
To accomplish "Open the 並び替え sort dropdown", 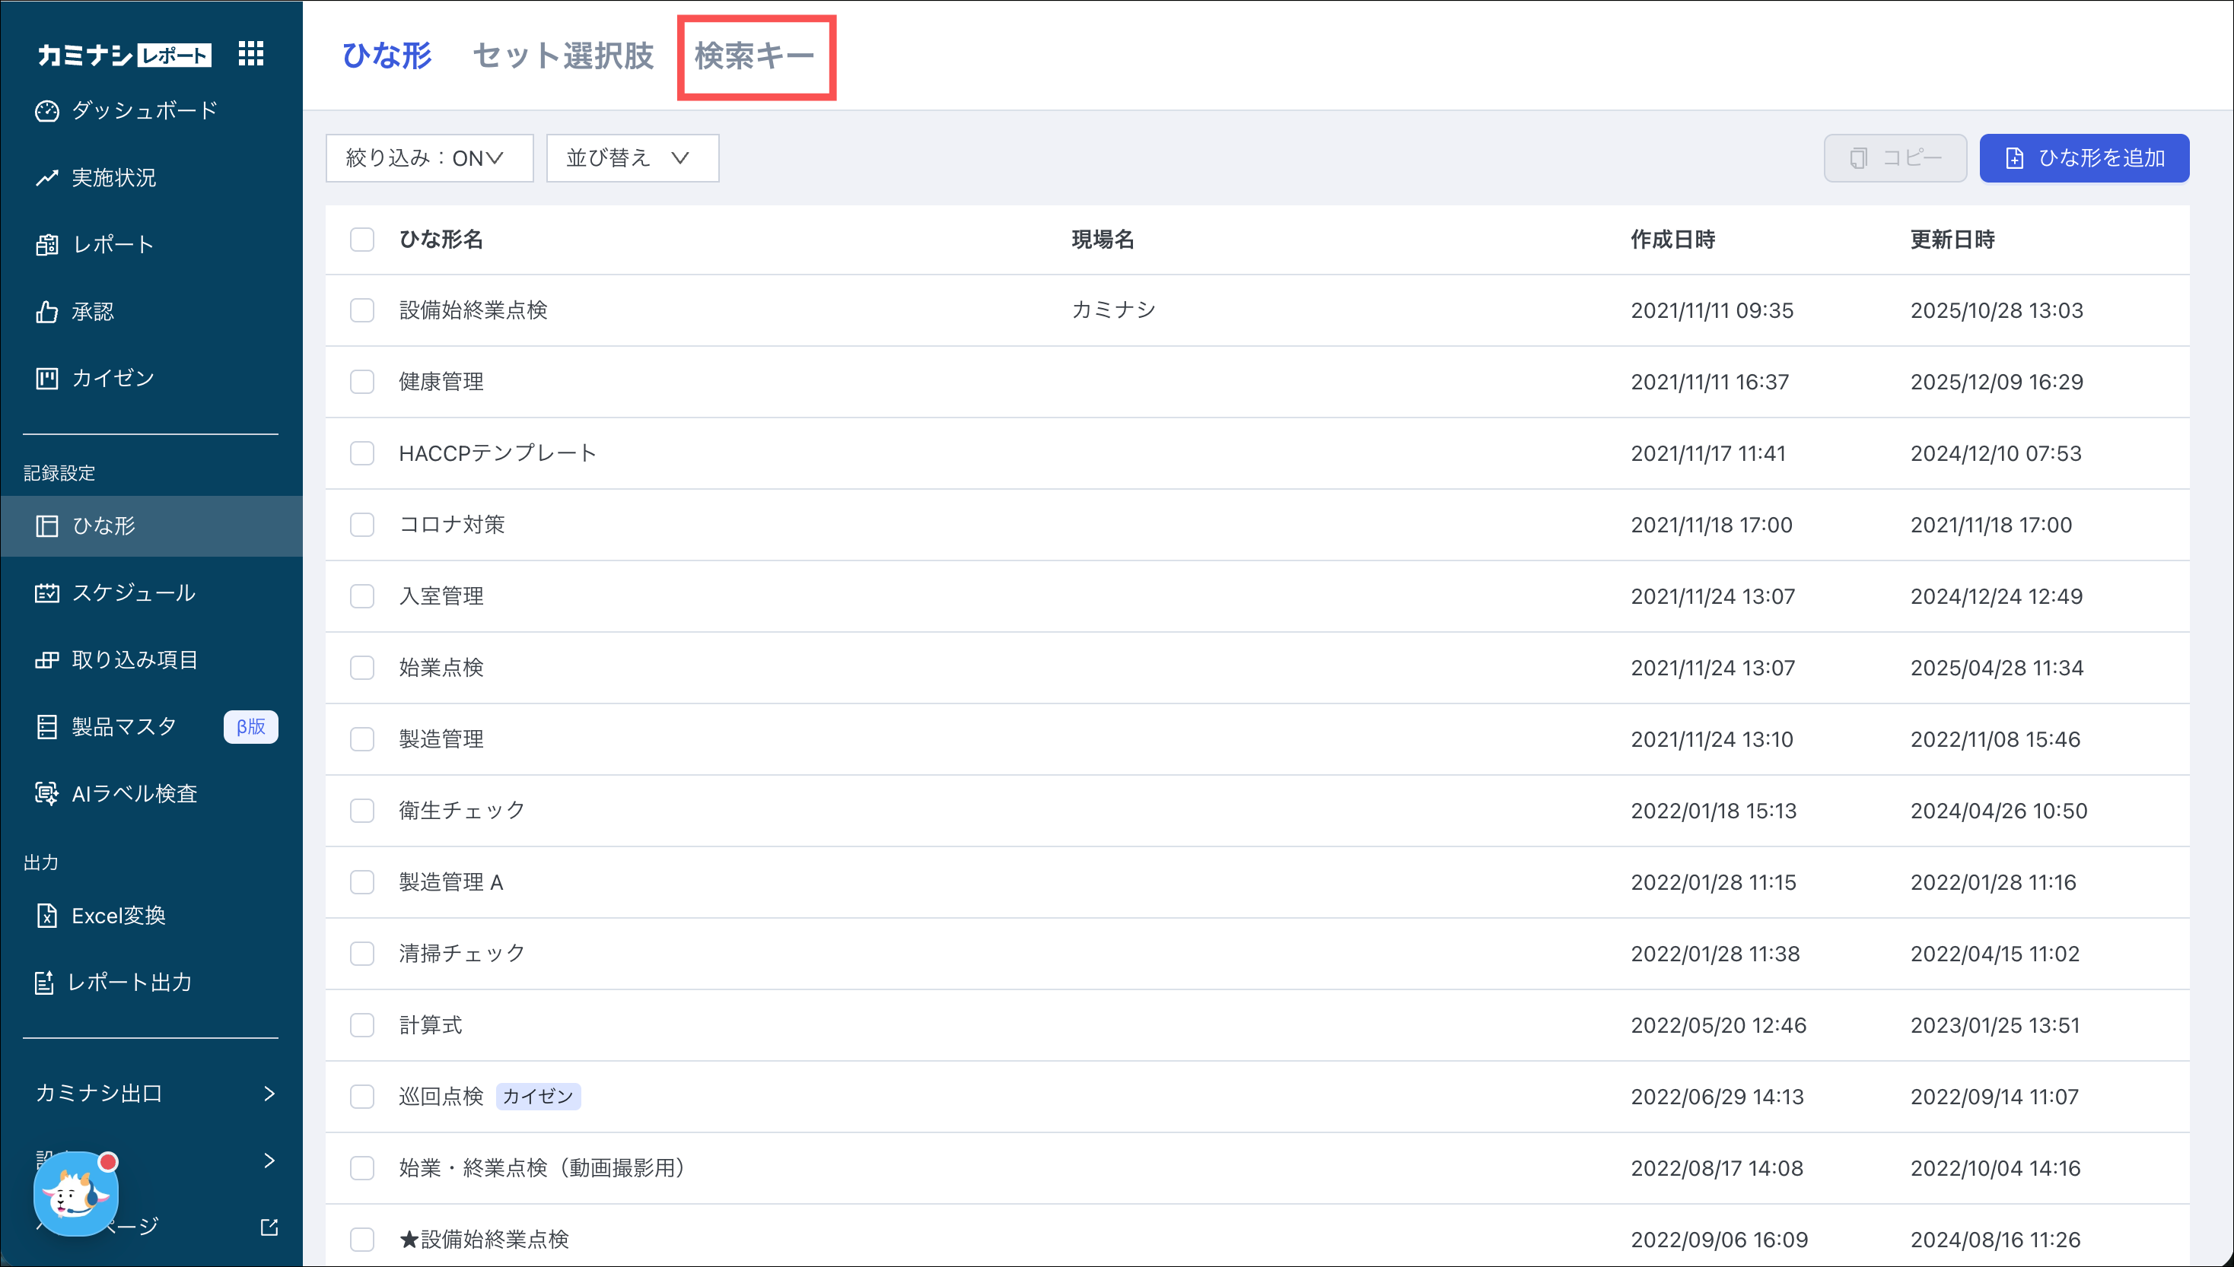I will pyautogui.click(x=632, y=158).
